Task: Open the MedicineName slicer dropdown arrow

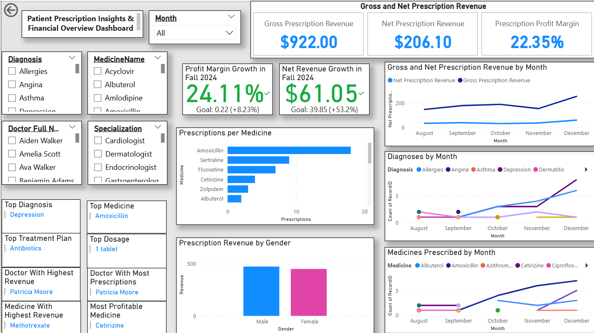Action: [x=158, y=57]
